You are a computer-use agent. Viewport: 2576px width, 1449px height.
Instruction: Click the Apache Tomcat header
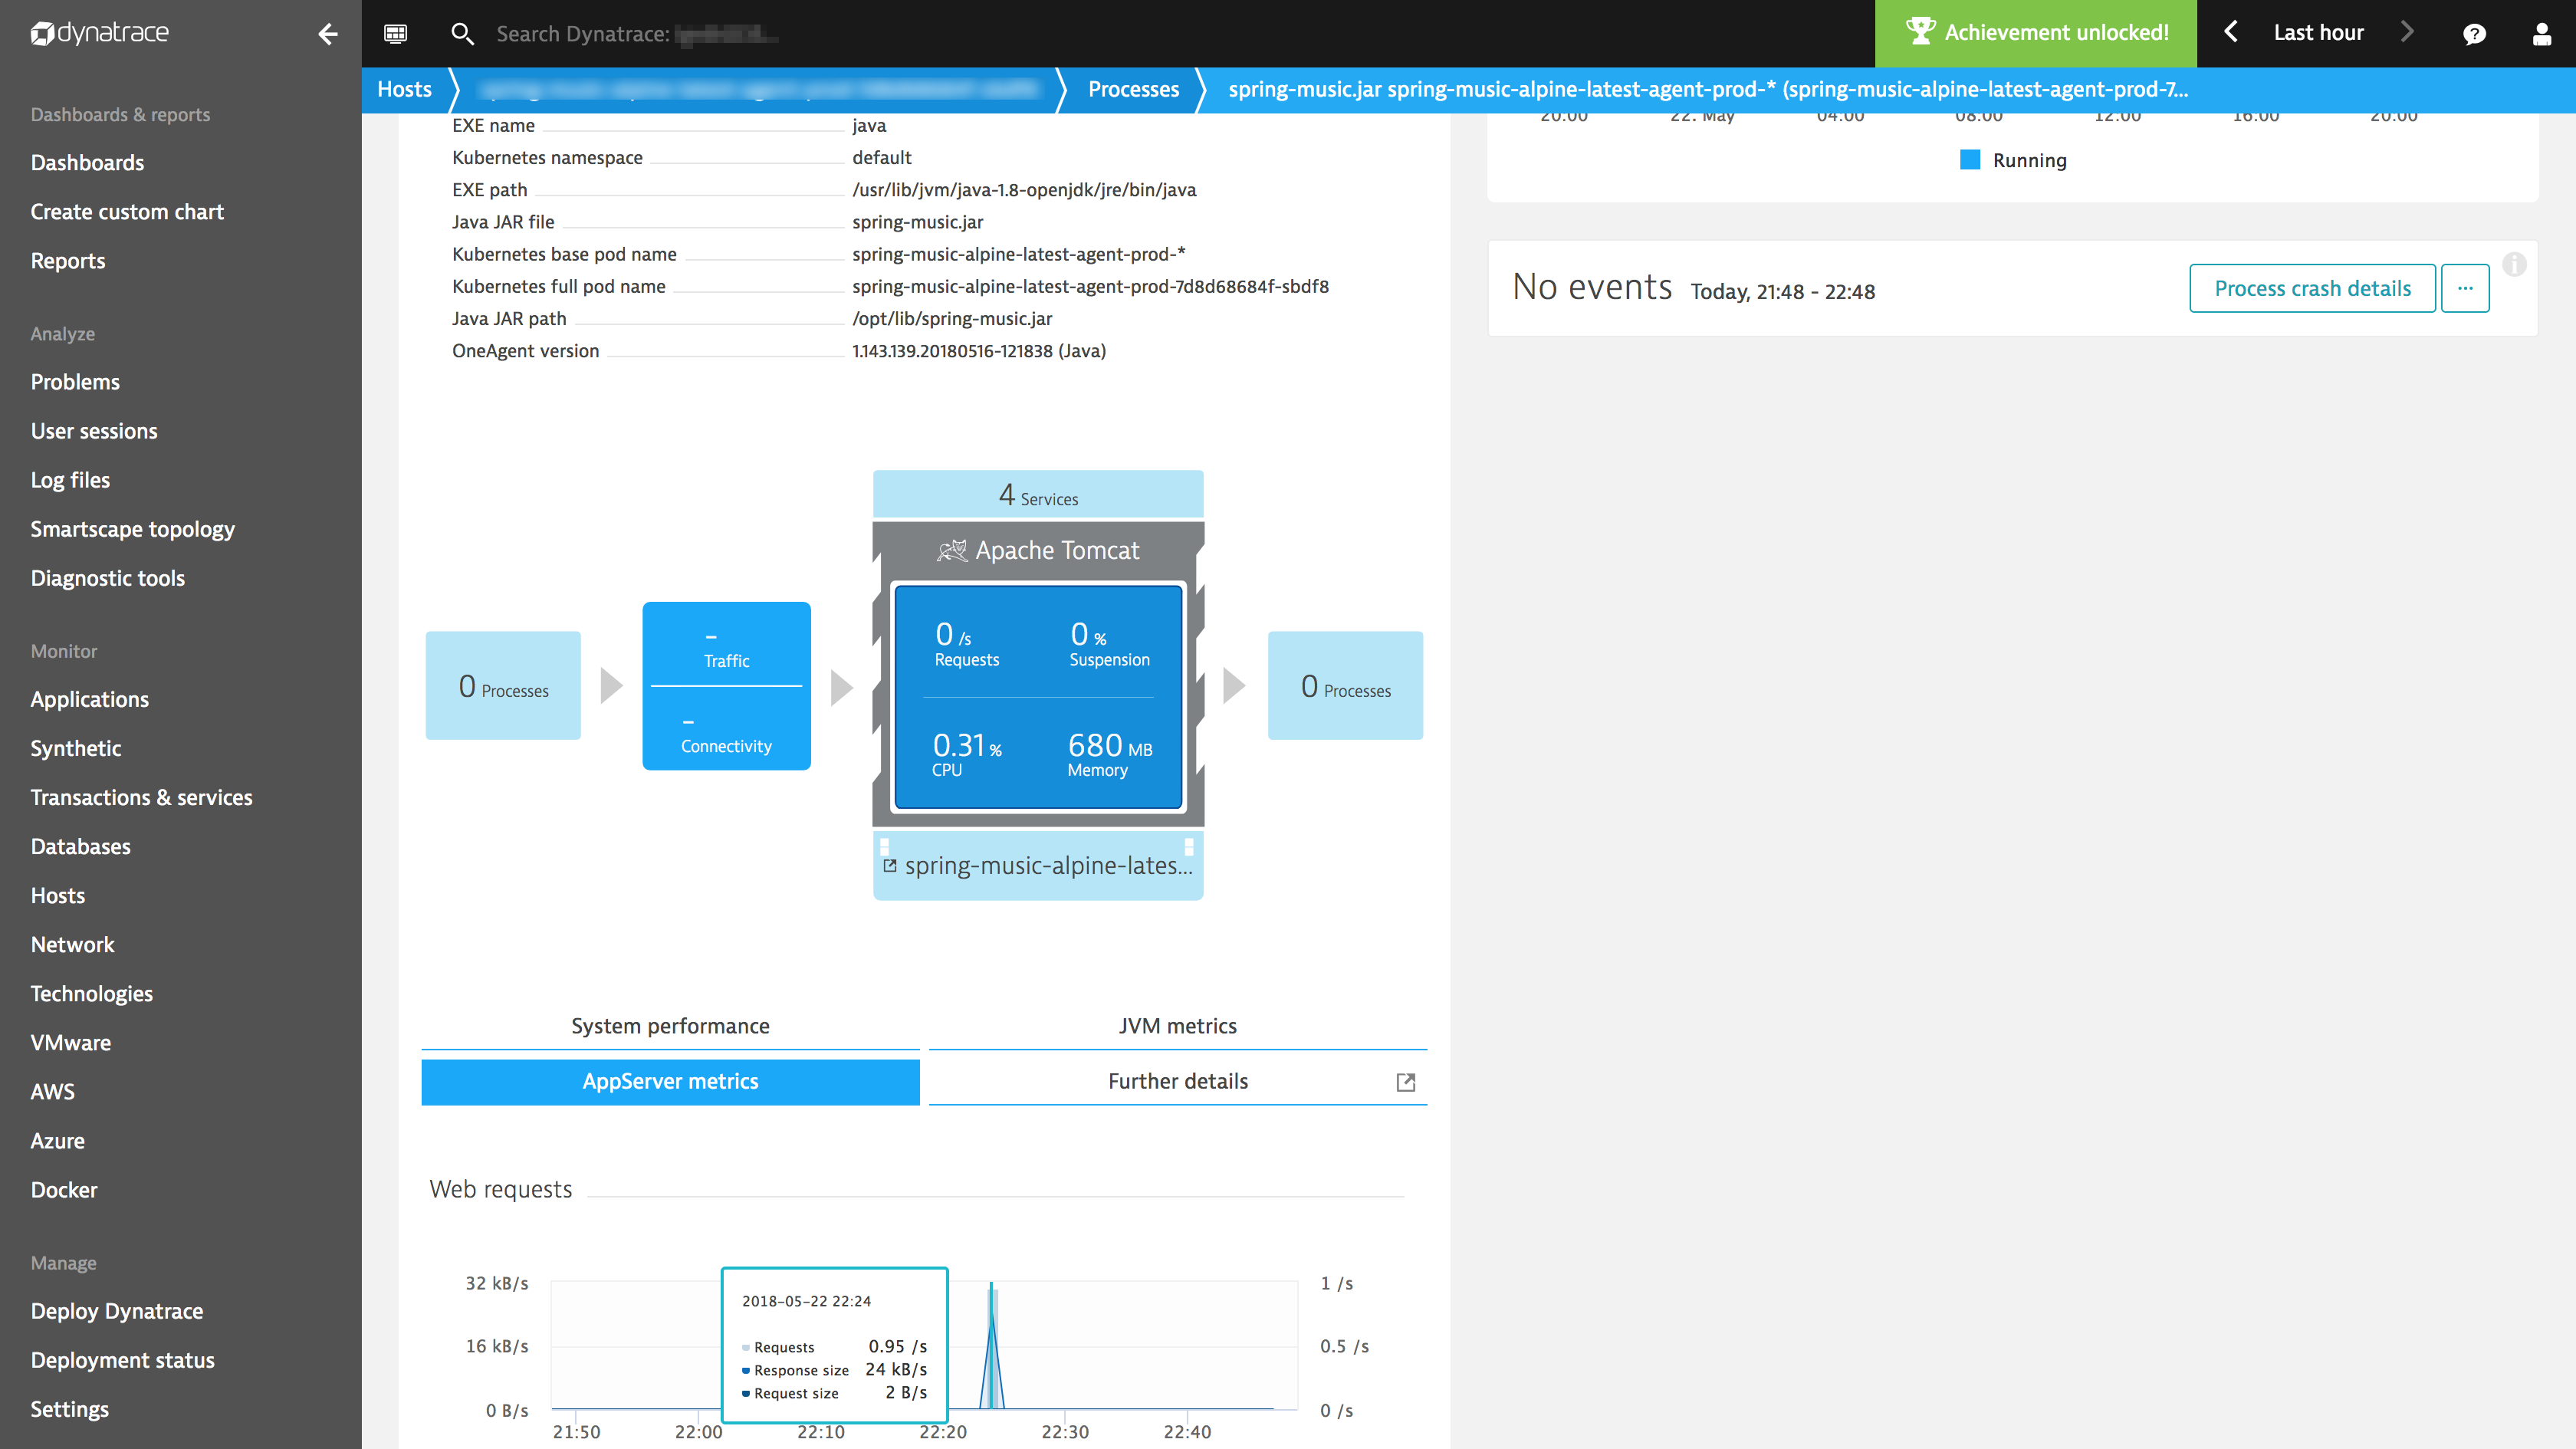1038,550
